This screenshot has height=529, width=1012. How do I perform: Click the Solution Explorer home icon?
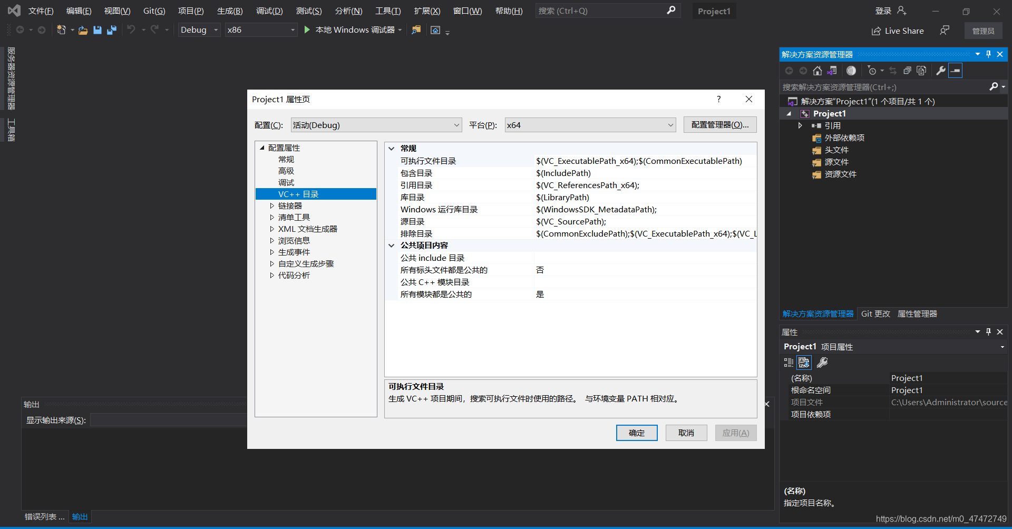[x=818, y=71]
